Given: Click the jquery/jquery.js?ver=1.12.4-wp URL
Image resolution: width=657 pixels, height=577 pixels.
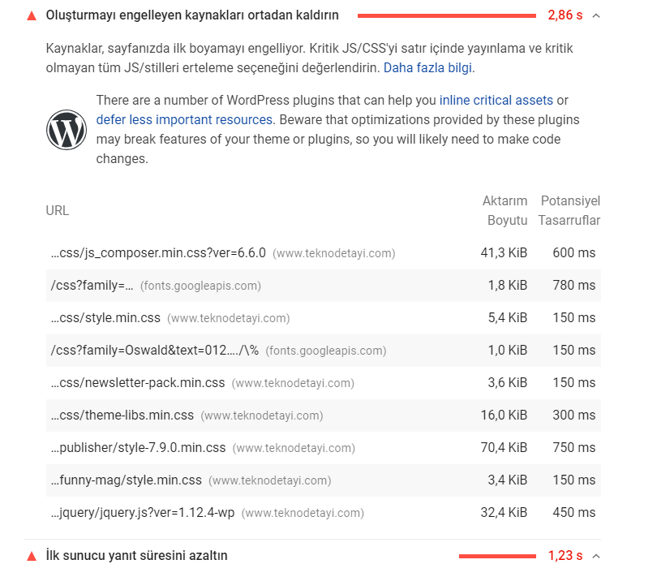Looking at the screenshot, I should (x=143, y=512).
